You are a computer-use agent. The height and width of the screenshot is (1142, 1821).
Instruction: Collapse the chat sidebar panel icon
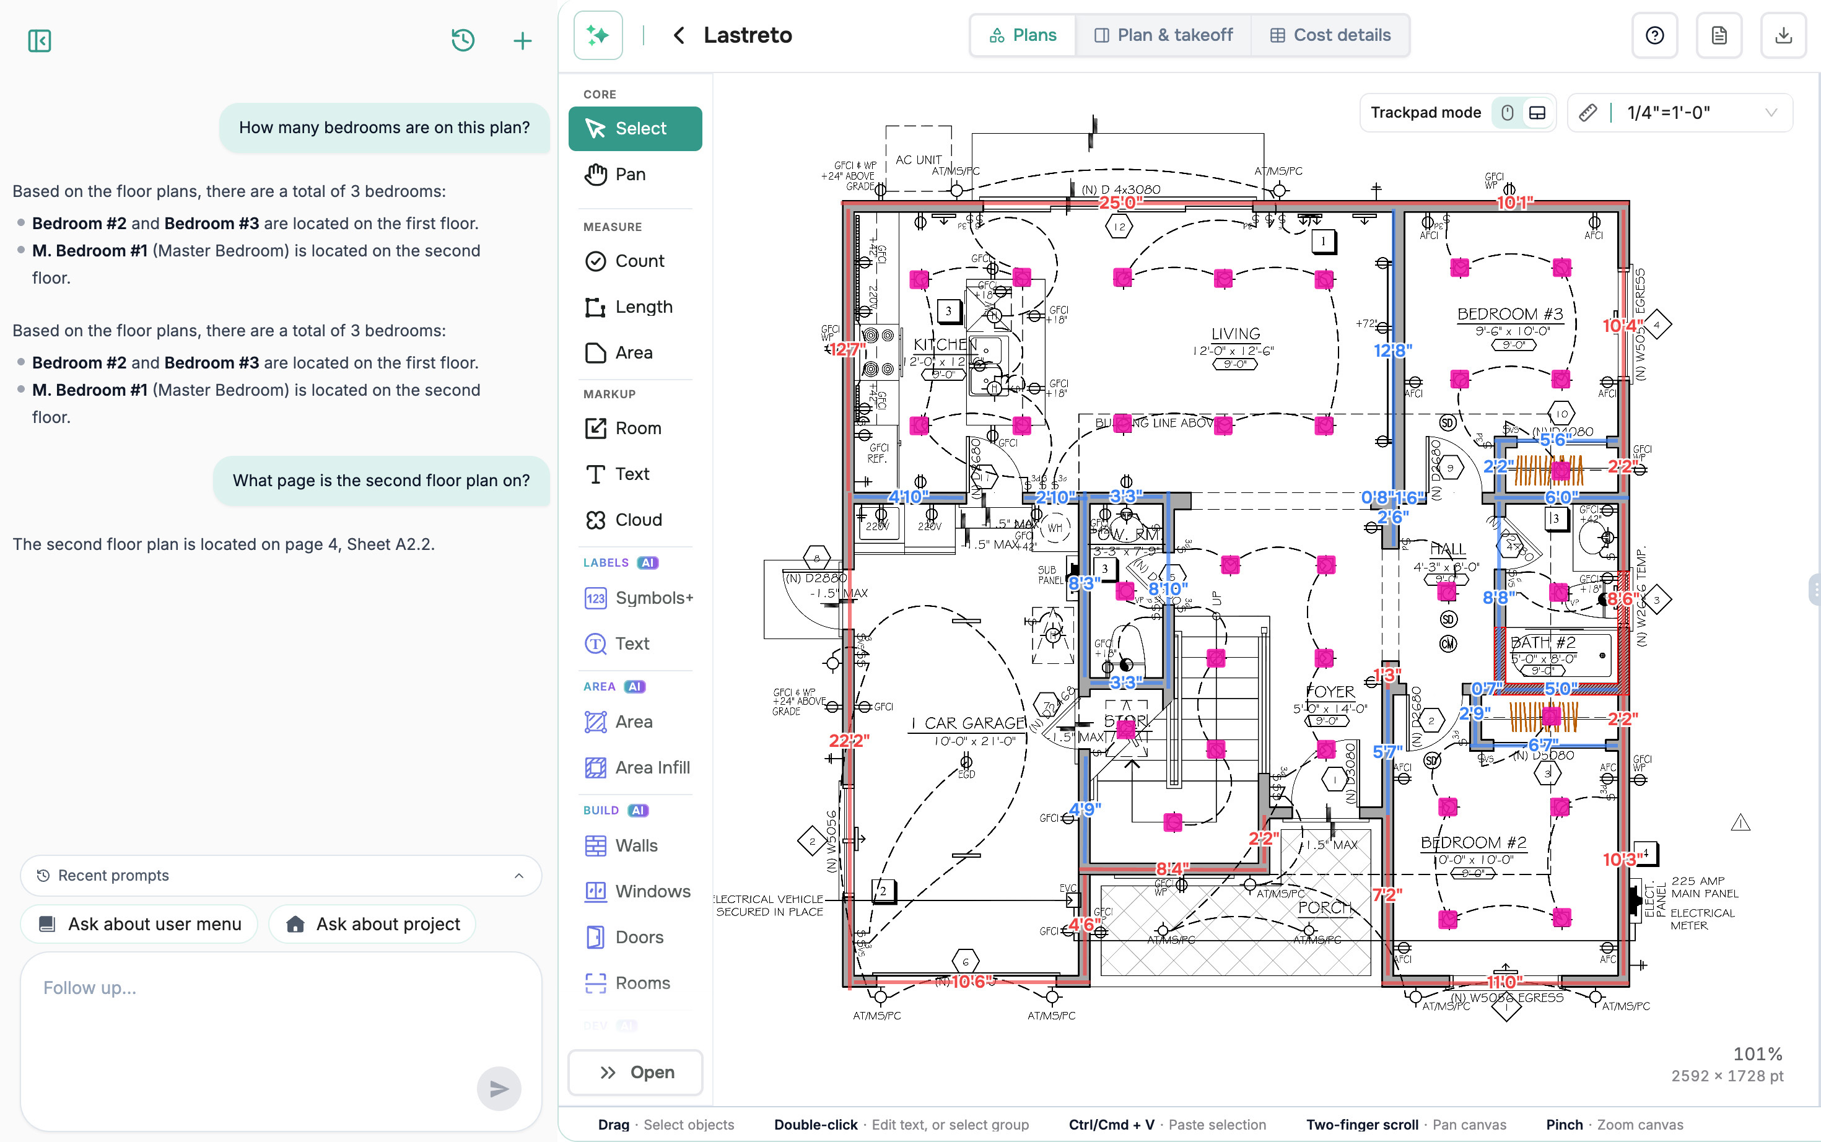pos(39,41)
